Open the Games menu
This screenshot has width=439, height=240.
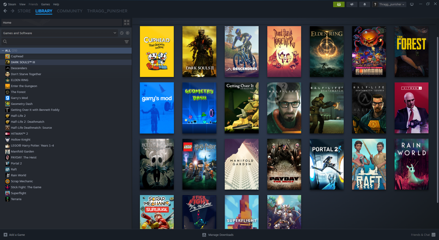(45, 4)
